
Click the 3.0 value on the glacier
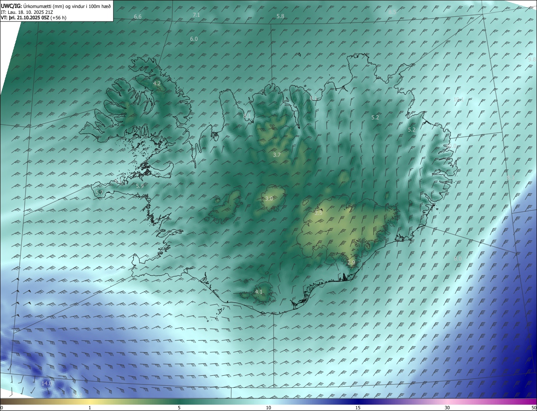click(x=269, y=198)
